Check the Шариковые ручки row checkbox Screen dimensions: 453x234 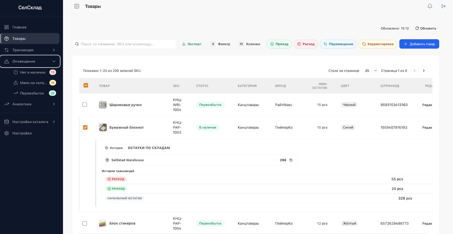85,105
